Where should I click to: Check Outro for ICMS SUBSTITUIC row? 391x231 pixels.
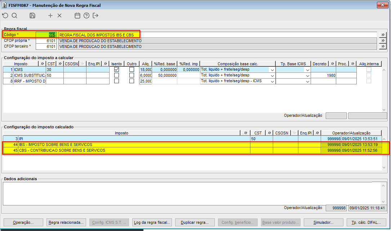(132, 75)
